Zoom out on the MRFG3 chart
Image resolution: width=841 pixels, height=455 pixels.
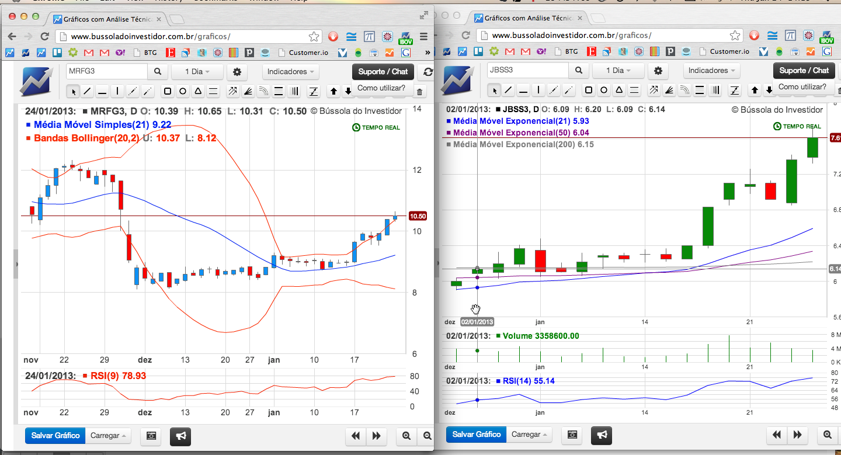[427, 436]
